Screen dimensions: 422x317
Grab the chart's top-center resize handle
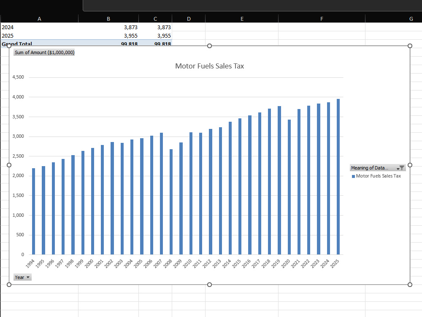209,46
